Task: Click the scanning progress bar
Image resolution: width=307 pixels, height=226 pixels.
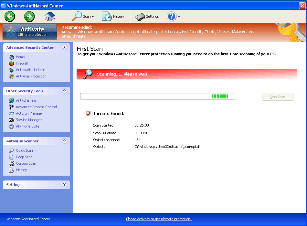Action: pyautogui.click(x=157, y=96)
